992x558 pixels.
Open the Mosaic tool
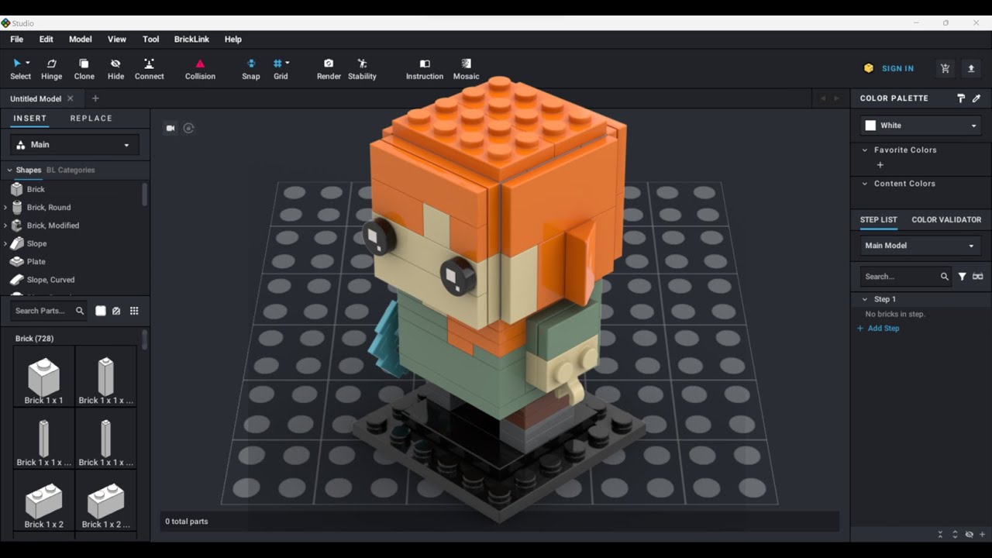coord(466,69)
